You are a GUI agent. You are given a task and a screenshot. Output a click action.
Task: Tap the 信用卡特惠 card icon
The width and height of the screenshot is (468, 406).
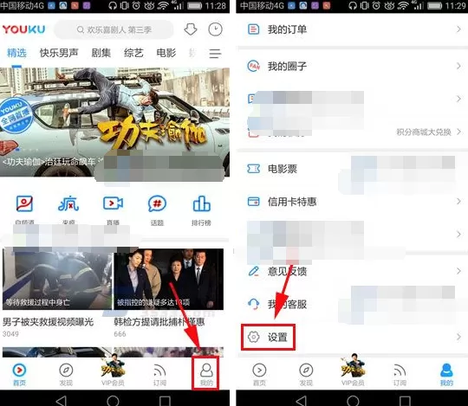pyautogui.click(x=253, y=202)
